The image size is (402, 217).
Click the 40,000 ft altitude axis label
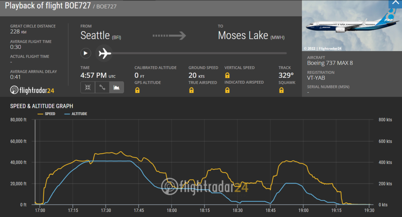(18, 162)
